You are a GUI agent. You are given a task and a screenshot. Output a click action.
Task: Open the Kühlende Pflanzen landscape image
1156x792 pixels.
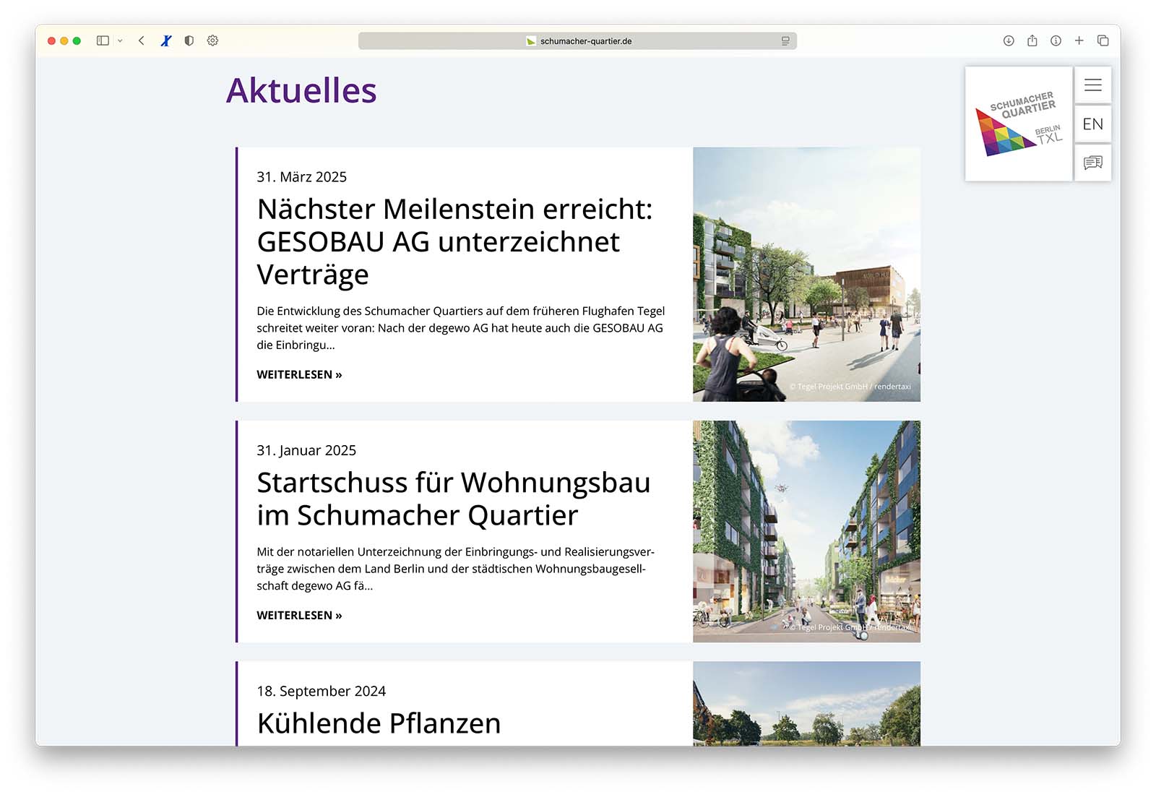coord(806,704)
